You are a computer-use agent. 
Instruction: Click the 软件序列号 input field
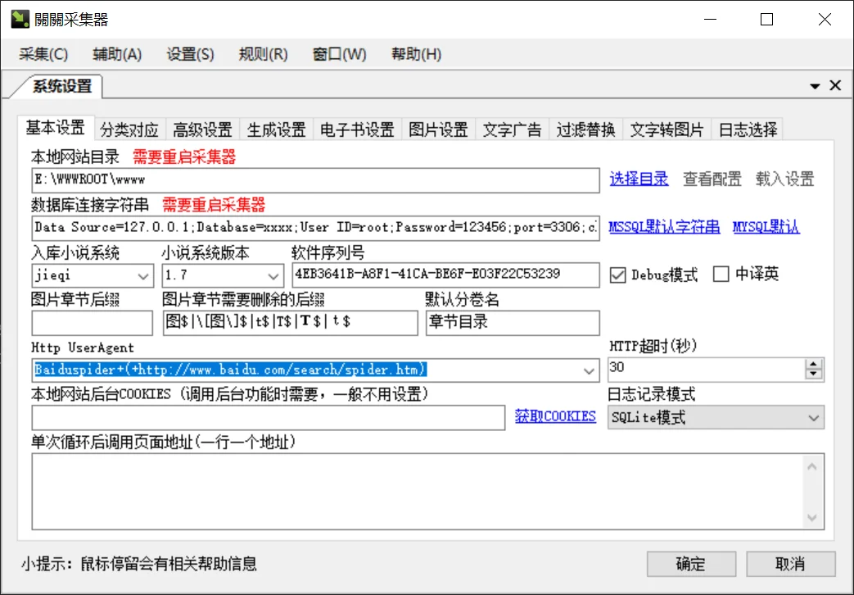(445, 275)
